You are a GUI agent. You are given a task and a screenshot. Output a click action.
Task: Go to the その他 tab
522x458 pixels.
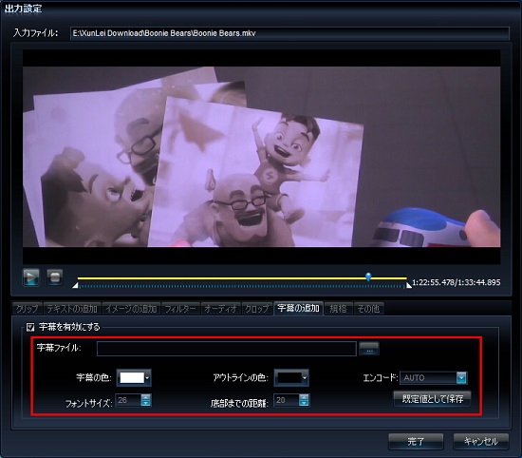368,309
